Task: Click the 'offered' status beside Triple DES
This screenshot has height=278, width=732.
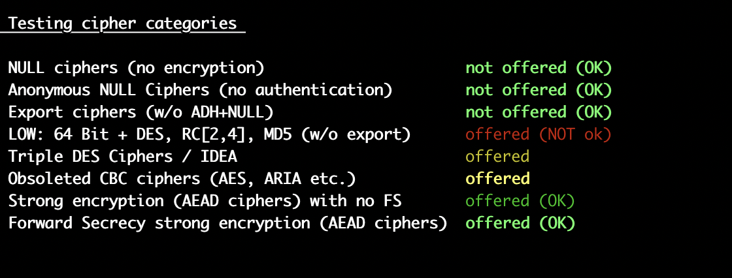Action: coord(497,157)
